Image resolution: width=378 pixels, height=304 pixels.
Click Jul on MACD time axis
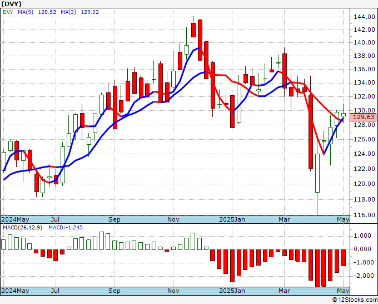[x=56, y=291]
